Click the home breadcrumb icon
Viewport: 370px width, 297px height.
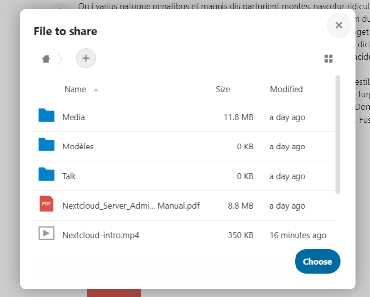click(x=46, y=59)
